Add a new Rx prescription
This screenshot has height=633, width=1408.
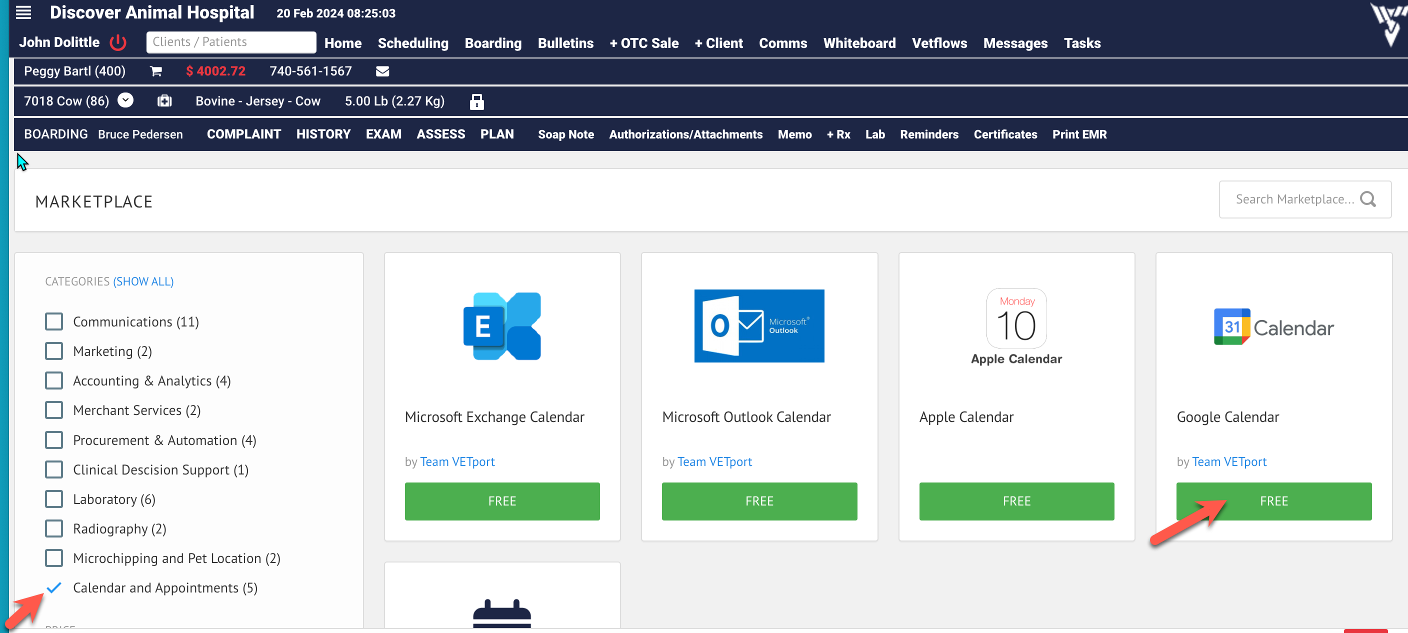[838, 134]
